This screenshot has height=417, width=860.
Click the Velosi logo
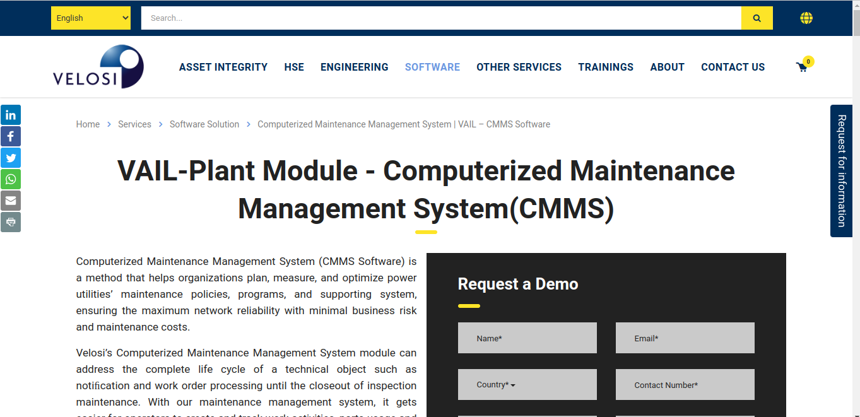[x=98, y=66]
